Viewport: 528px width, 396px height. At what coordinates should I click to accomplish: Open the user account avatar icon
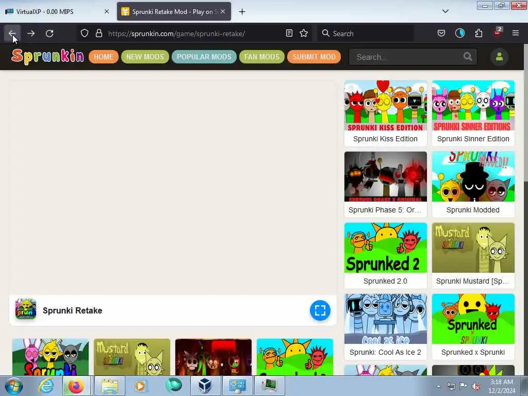tap(499, 57)
